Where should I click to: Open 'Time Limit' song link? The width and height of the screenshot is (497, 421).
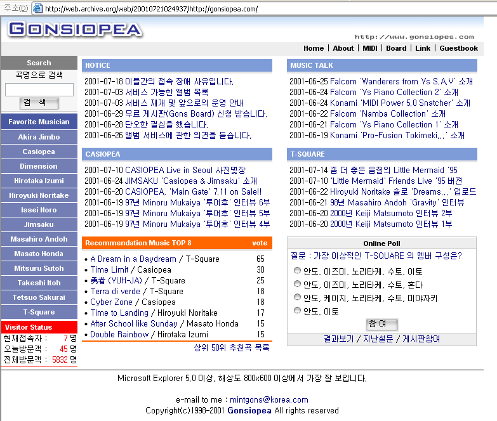[109, 269]
